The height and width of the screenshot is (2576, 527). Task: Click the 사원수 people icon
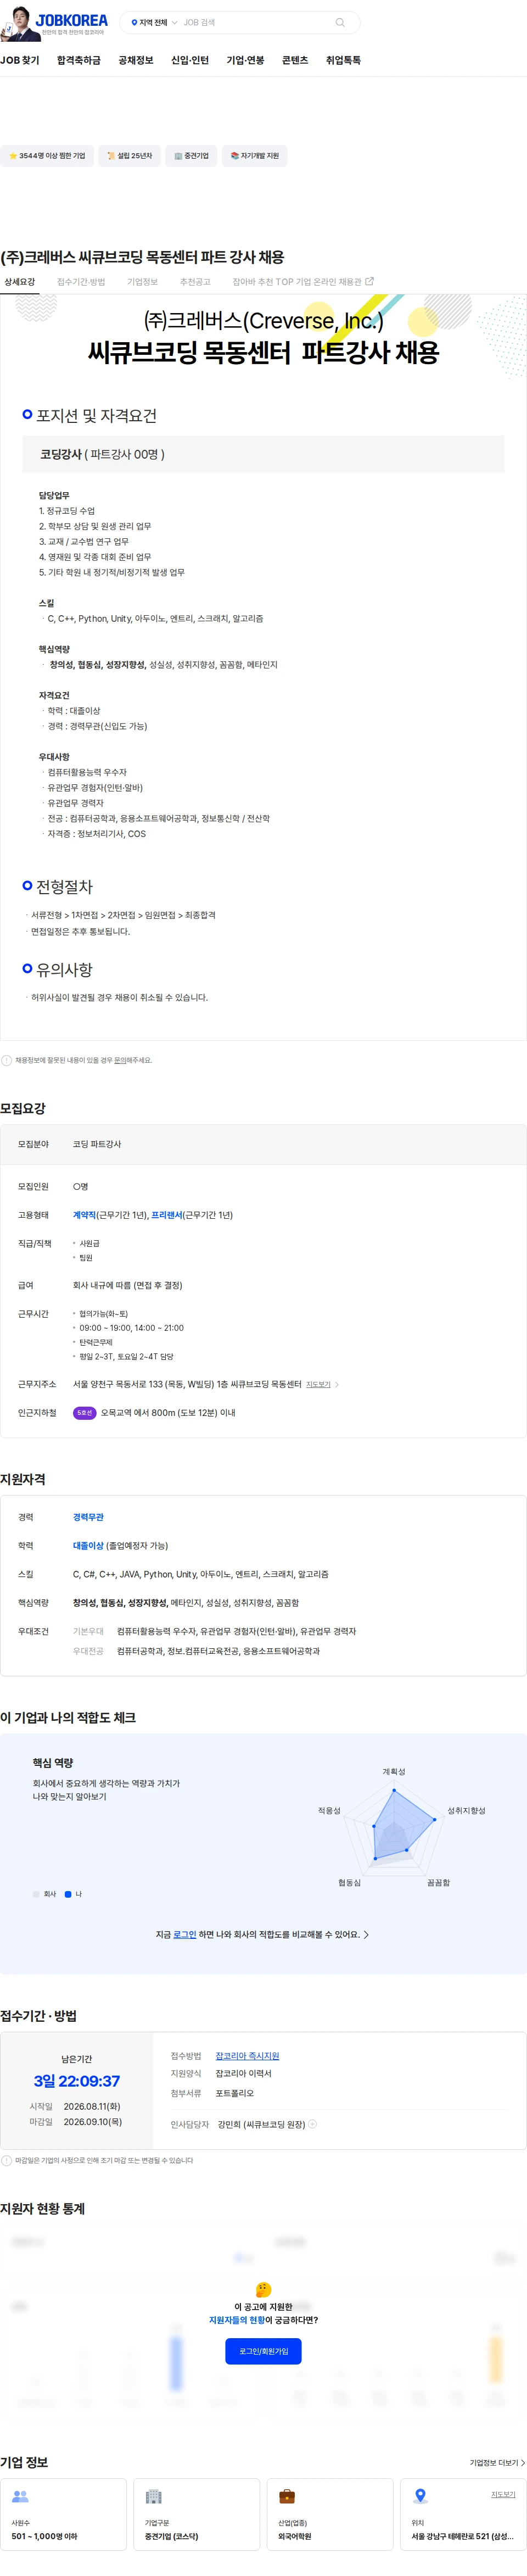click(20, 2497)
